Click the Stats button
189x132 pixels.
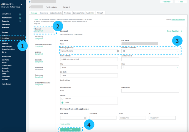click(180, 2)
